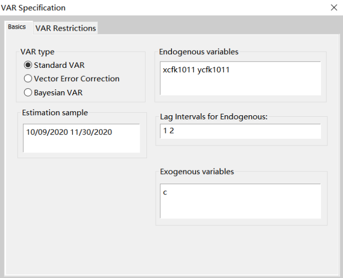Place cursor on ycfk1011 variable name

(x=213, y=69)
